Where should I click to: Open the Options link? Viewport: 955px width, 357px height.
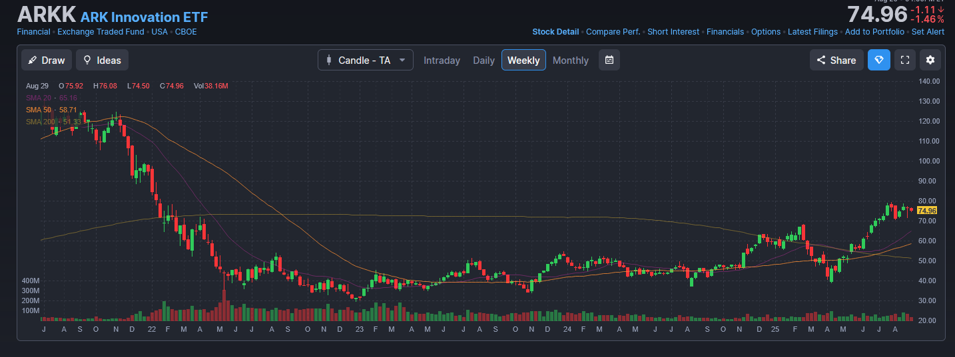pyautogui.click(x=766, y=32)
